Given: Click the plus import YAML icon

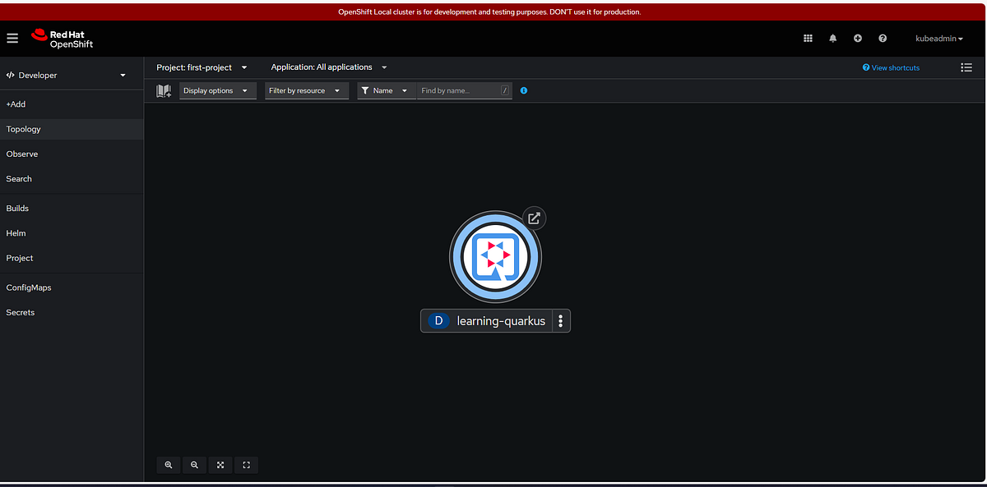Looking at the screenshot, I should [858, 39].
